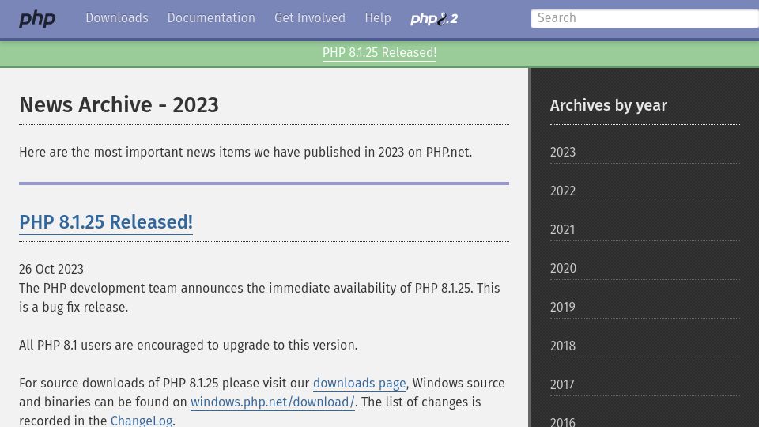
Task: Open the Help menu
Action: point(378,18)
